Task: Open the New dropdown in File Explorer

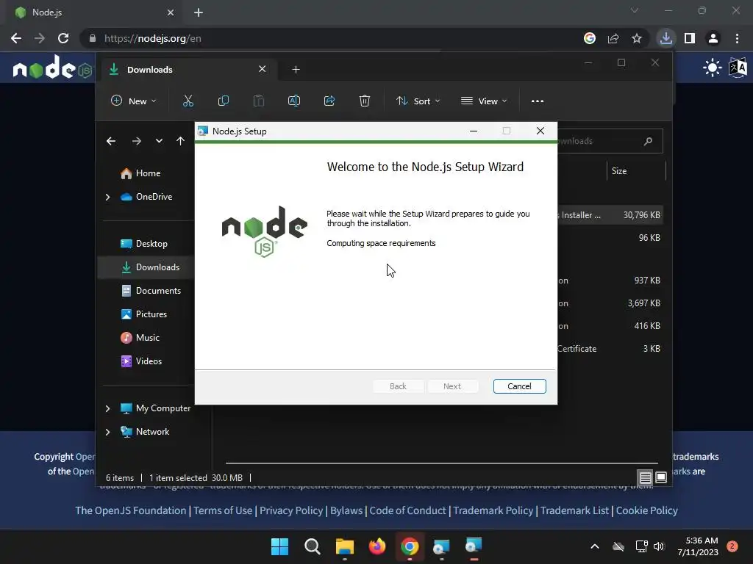Action: tap(134, 101)
